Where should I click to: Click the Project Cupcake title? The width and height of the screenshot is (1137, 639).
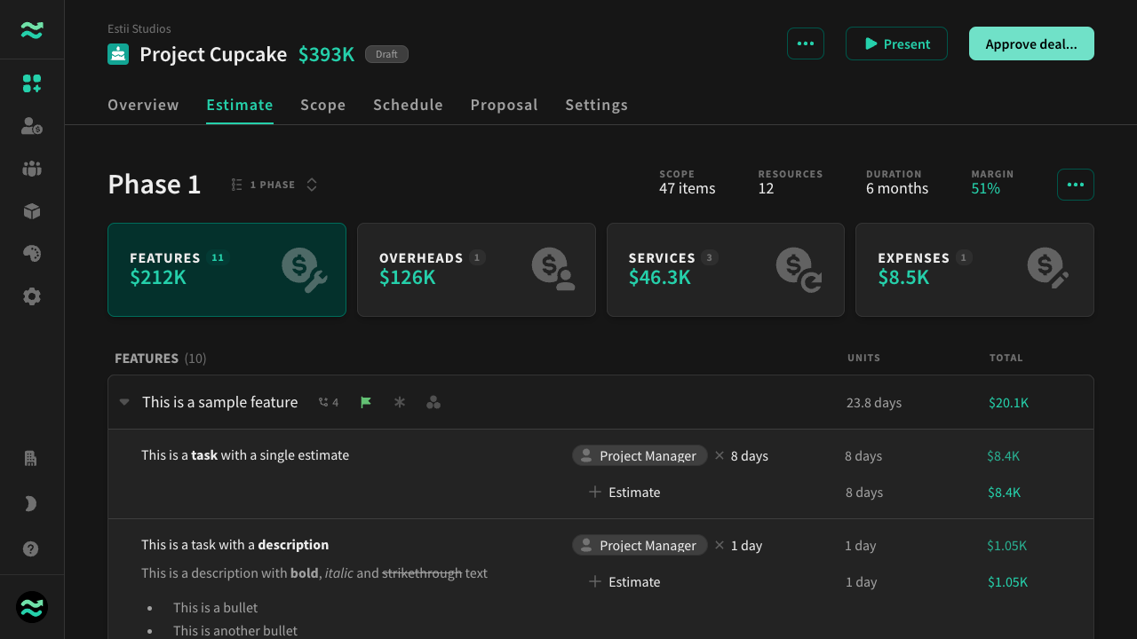[x=213, y=54]
